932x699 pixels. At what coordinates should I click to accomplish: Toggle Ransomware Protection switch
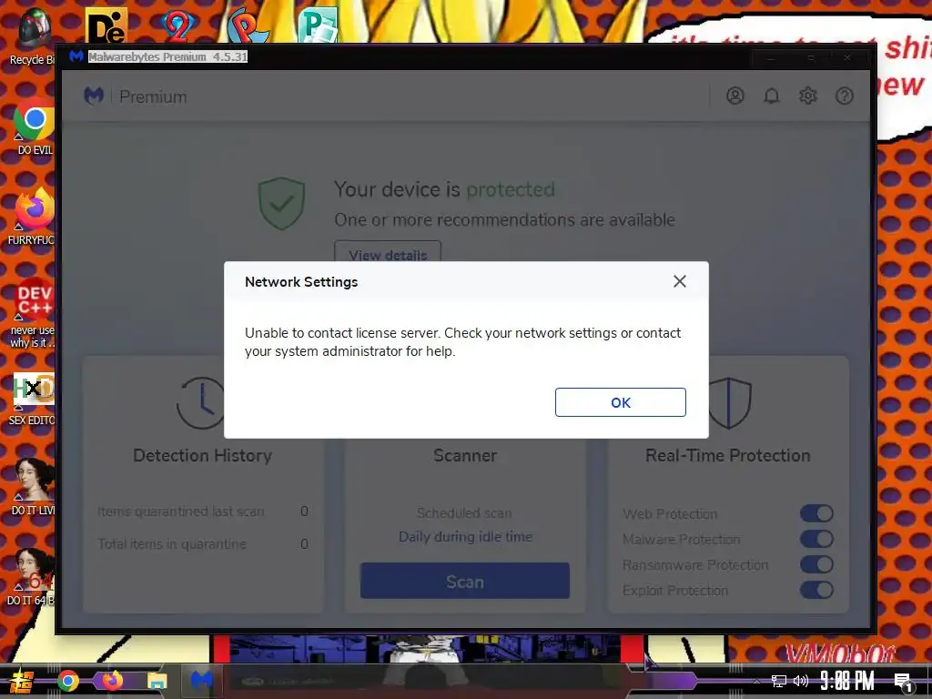[x=816, y=564]
